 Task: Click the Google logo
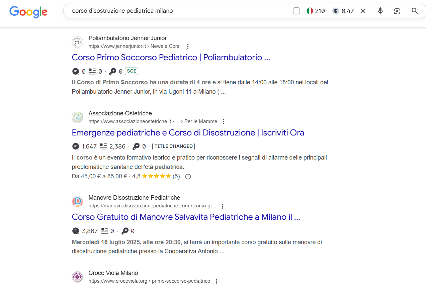pyautogui.click(x=28, y=11)
